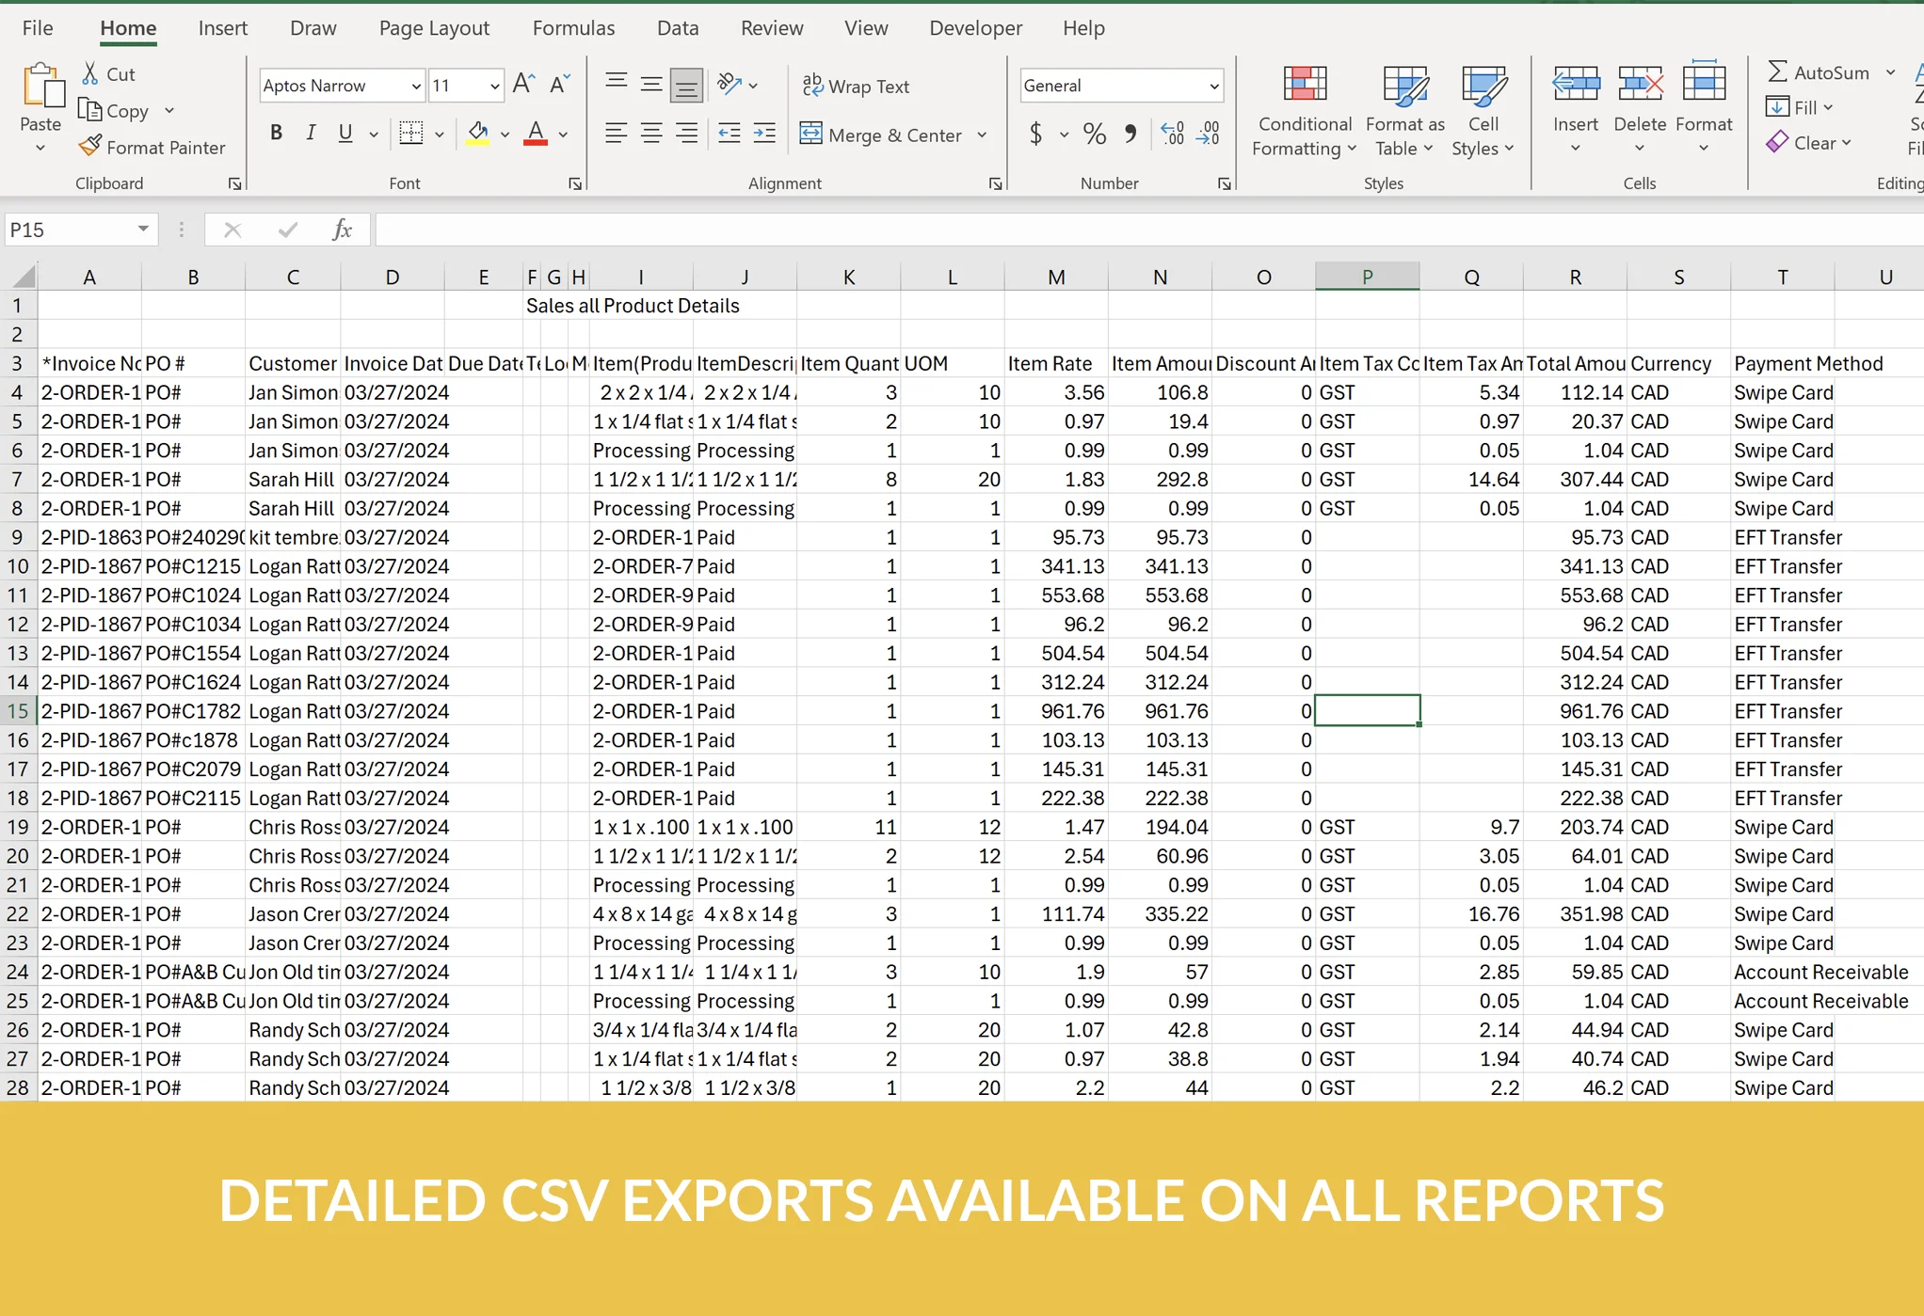Viewport: 1924px width, 1316px height.
Task: Apply the yellow fill color swatch
Action: click(x=477, y=134)
